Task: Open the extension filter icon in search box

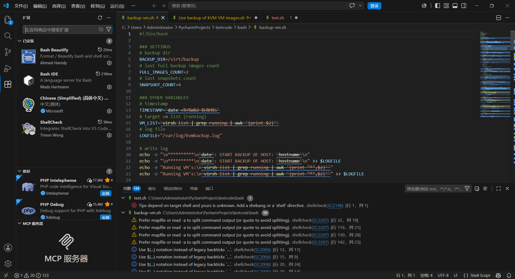Action: [109, 29]
